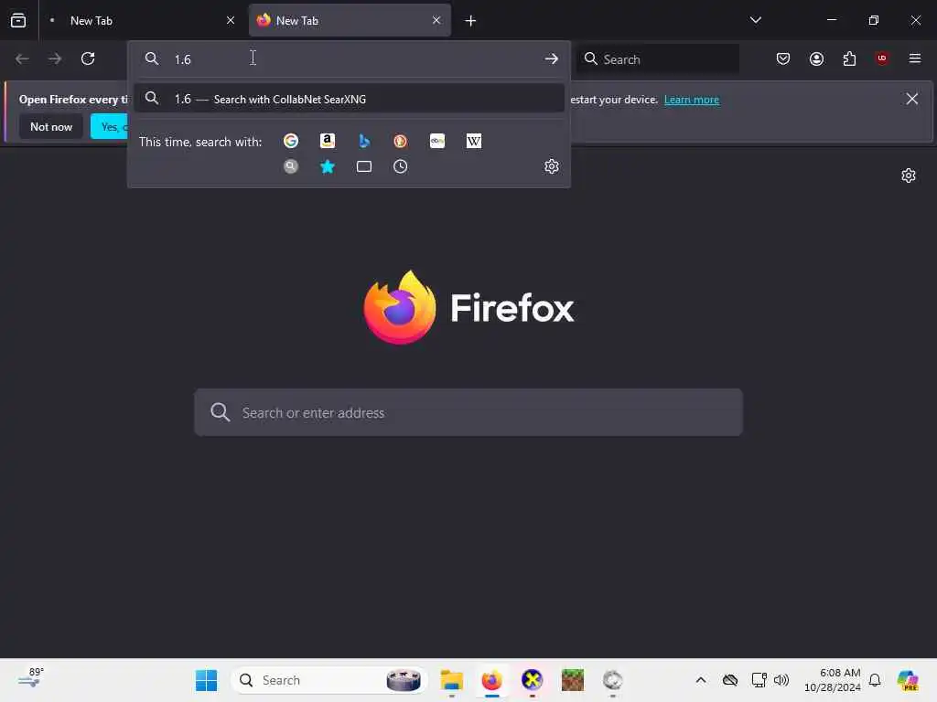Open the Extensions panel
Screen dimensions: 937x702
click(x=849, y=58)
